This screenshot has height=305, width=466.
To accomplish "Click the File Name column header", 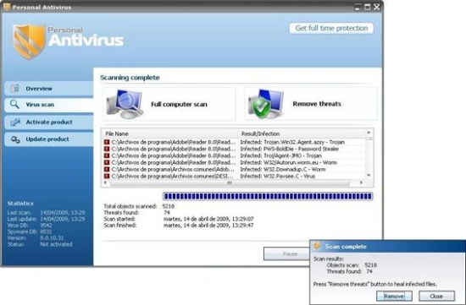I will 169,133.
